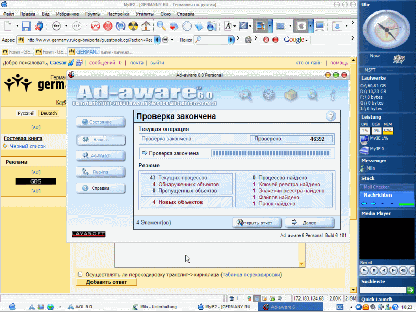Click the green go arrow beside Suchleiste
Viewport: 416px width, 312px height.
pyautogui.click(x=410, y=290)
